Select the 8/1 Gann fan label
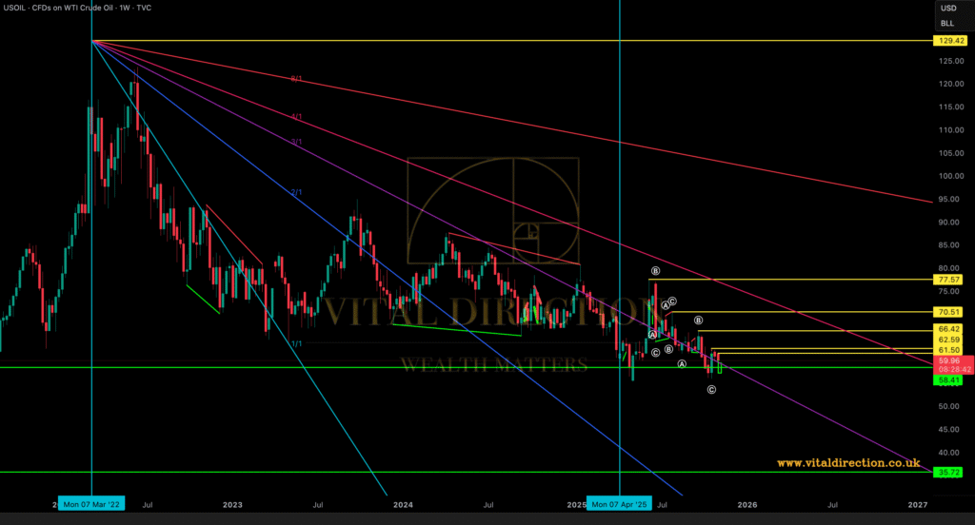The width and height of the screenshot is (975, 525). [x=296, y=79]
